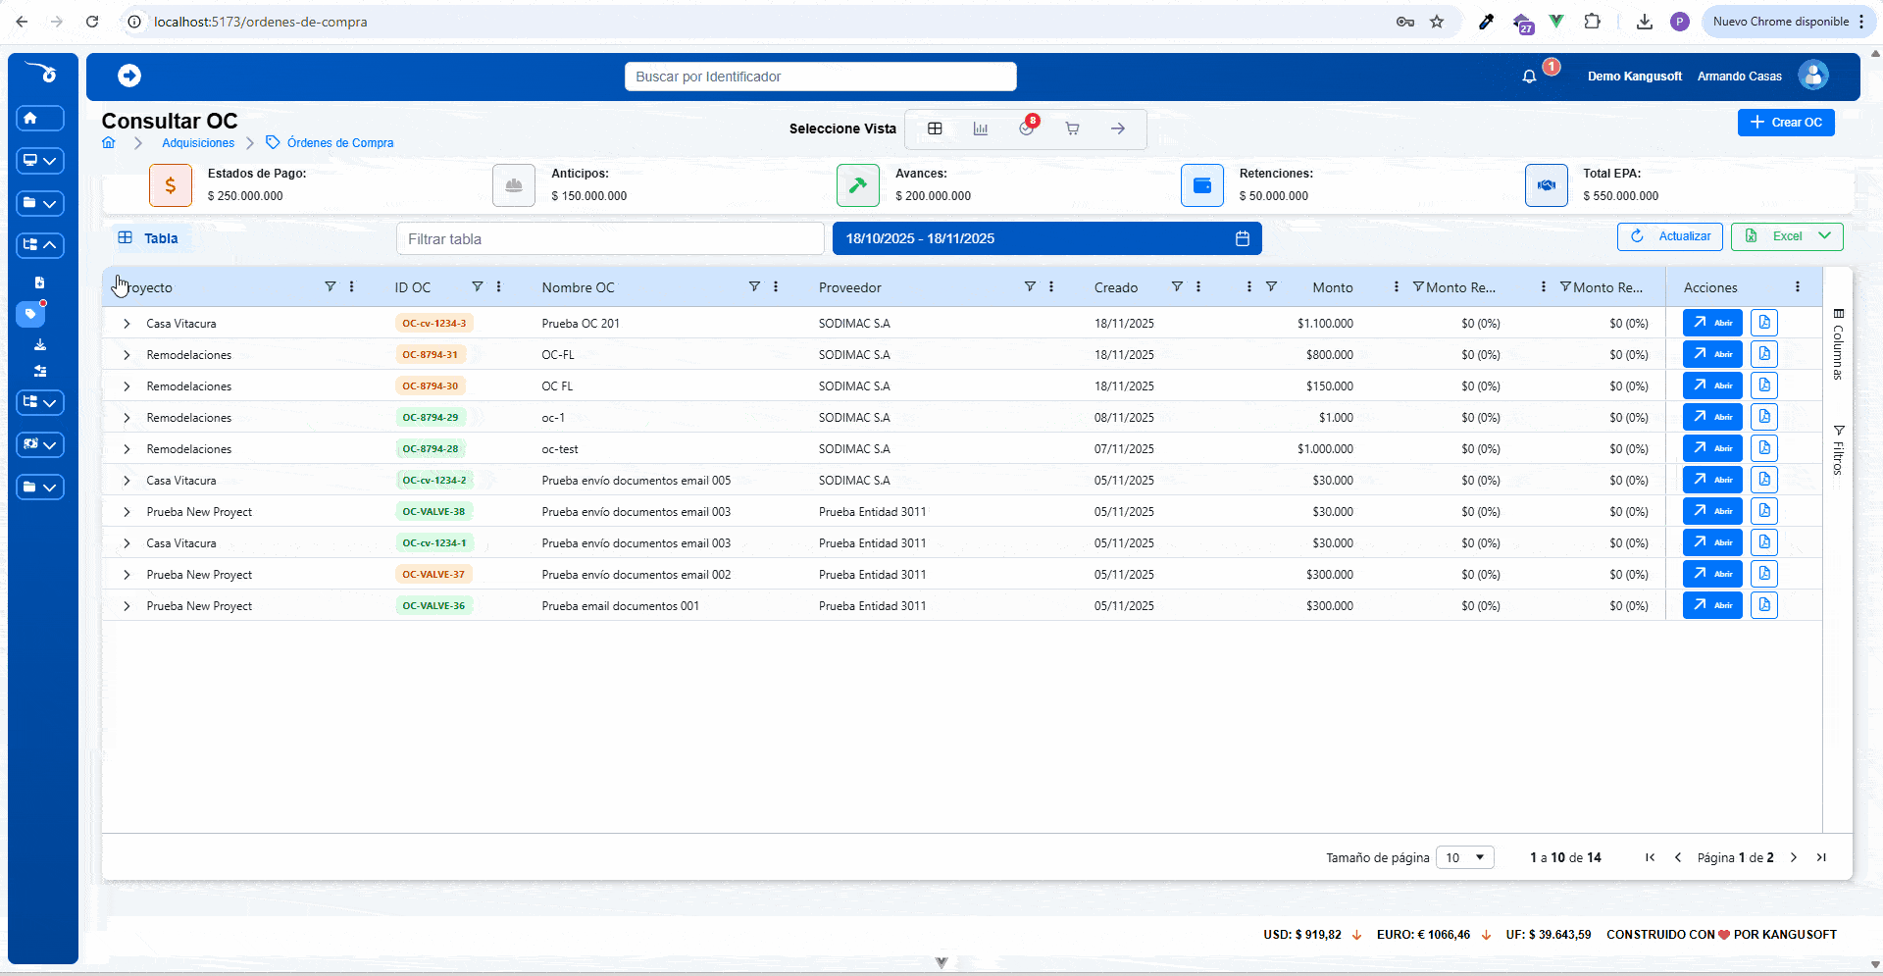
Task: Go to the Adquisiciones breadcrumb
Action: tap(198, 143)
